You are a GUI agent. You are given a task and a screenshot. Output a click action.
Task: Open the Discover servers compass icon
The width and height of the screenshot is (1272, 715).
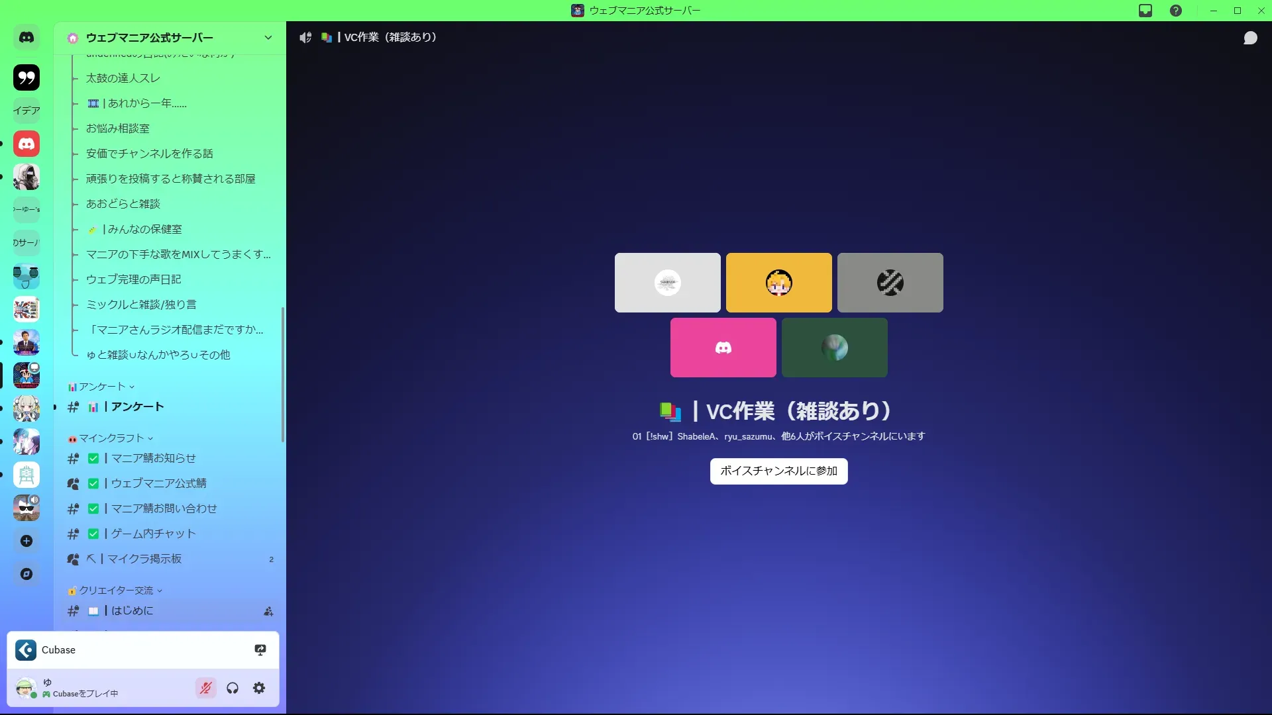pyautogui.click(x=26, y=574)
